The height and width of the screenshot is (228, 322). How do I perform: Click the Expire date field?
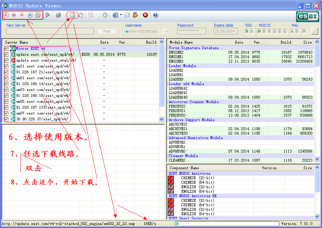(225, 31)
